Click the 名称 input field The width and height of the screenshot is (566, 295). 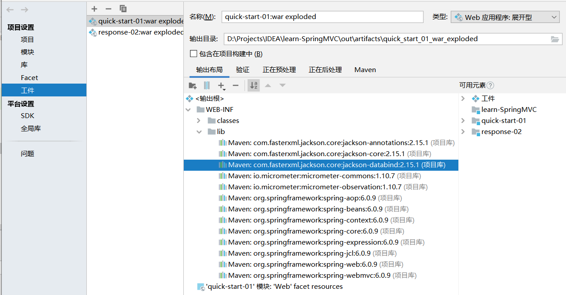pos(322,17)
